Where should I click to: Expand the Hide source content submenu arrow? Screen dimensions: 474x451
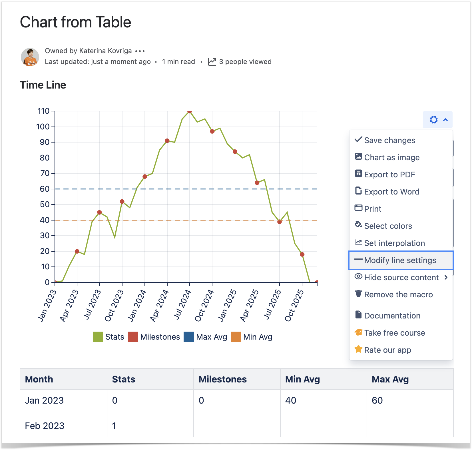pyautogui.click(x=446, y=277)
